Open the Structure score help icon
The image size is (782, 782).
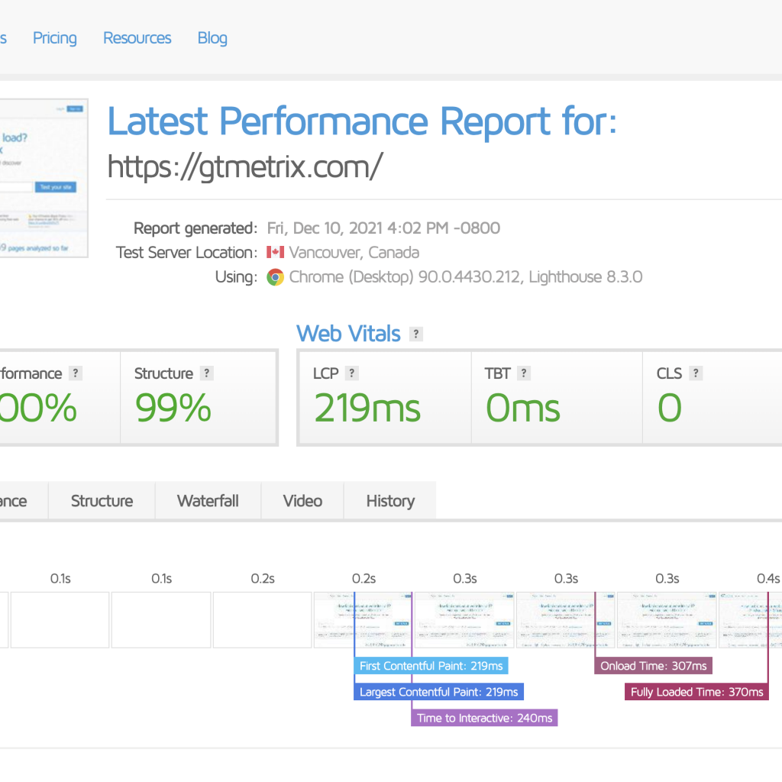[x=206, y=373]
